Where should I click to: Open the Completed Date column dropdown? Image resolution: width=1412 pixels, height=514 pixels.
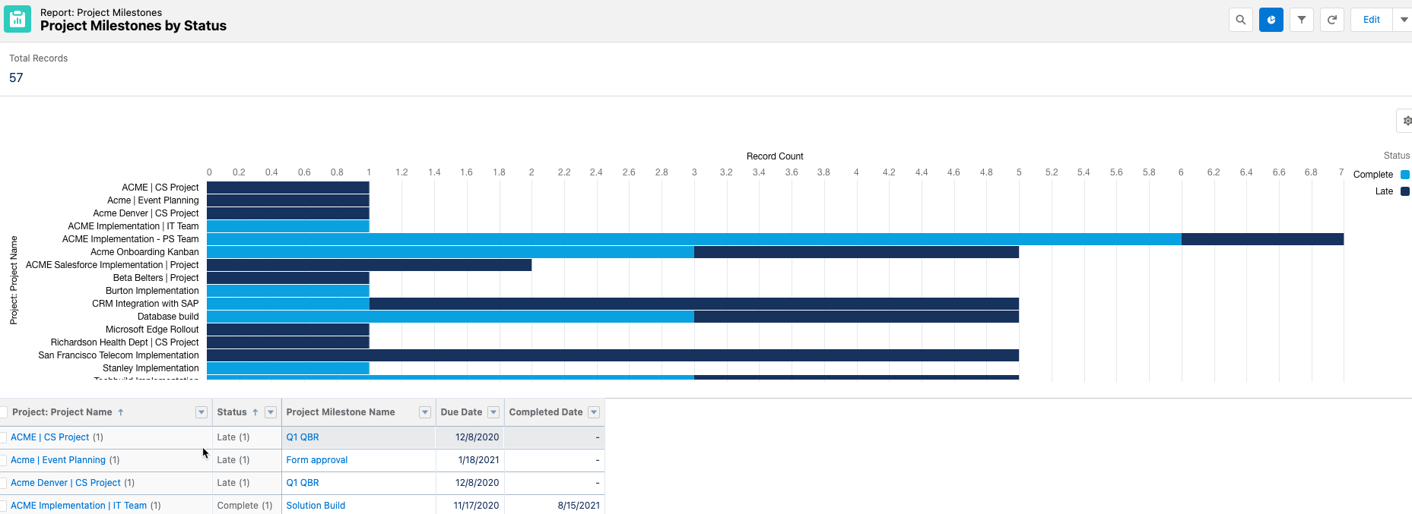595,412
